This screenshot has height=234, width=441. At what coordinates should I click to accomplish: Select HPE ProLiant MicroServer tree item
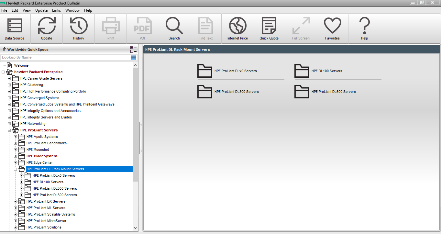47,221
